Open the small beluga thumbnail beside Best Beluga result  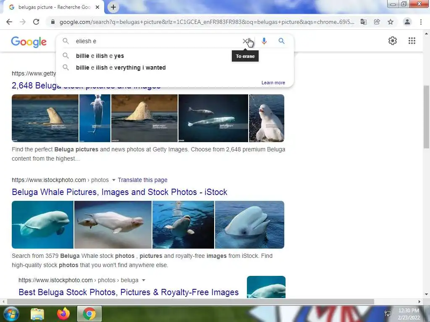[x=266, y=287]
